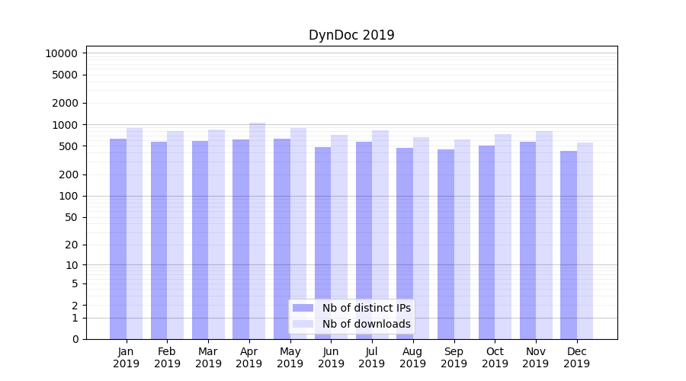Click the chart title DynDoc 2019
This screenshot has height=381, width=686.
[x=351, y=35]
